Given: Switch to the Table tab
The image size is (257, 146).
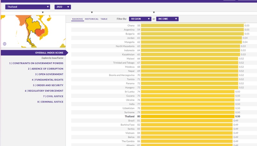Looking at the screenshot, I should coord(104,19).
